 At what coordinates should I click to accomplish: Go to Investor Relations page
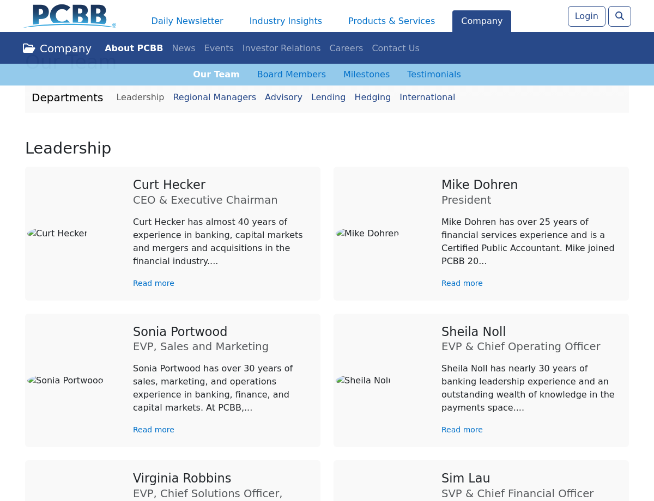point(281,48)
